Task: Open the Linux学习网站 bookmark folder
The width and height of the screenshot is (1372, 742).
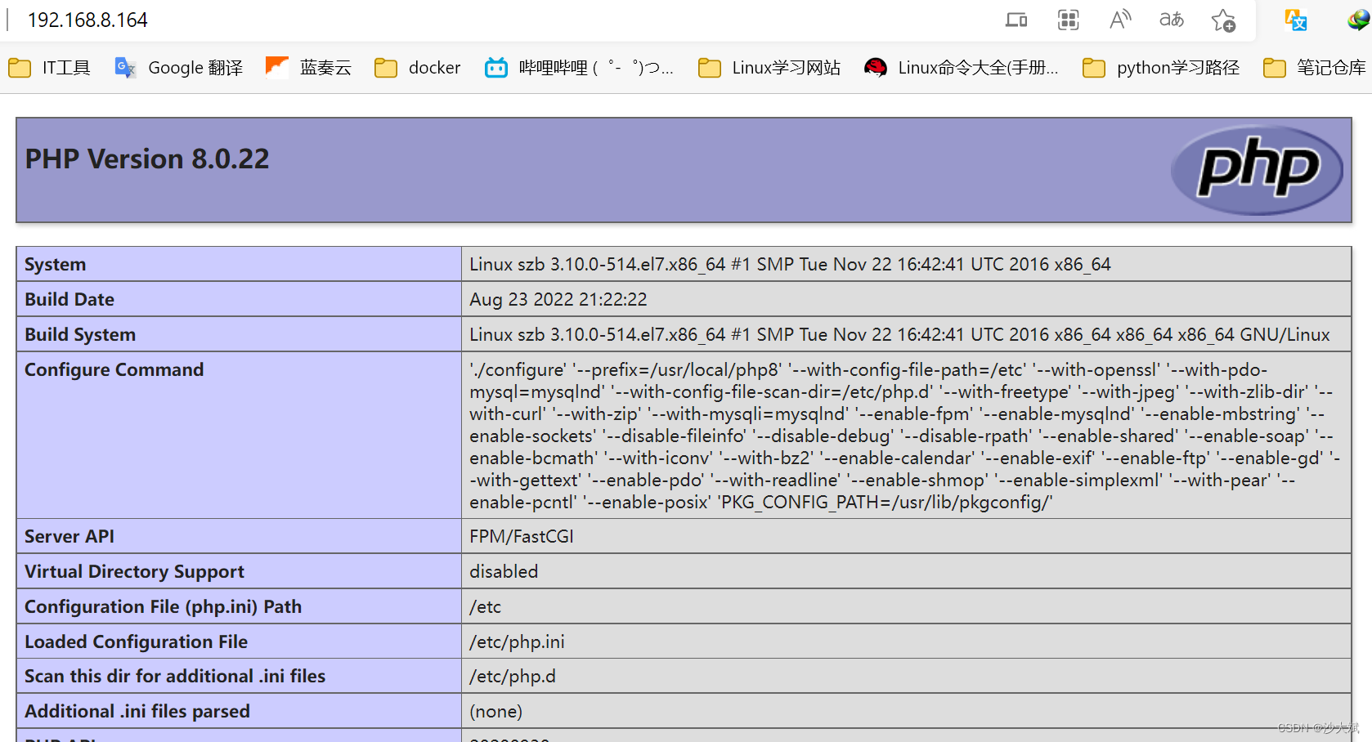Action: [x=769, y=68]
